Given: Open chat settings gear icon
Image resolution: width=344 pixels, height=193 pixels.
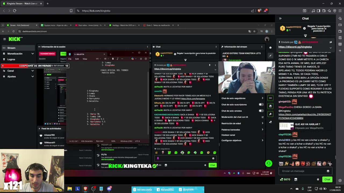Looking at the screenshot, I should (x=318, y=180).
